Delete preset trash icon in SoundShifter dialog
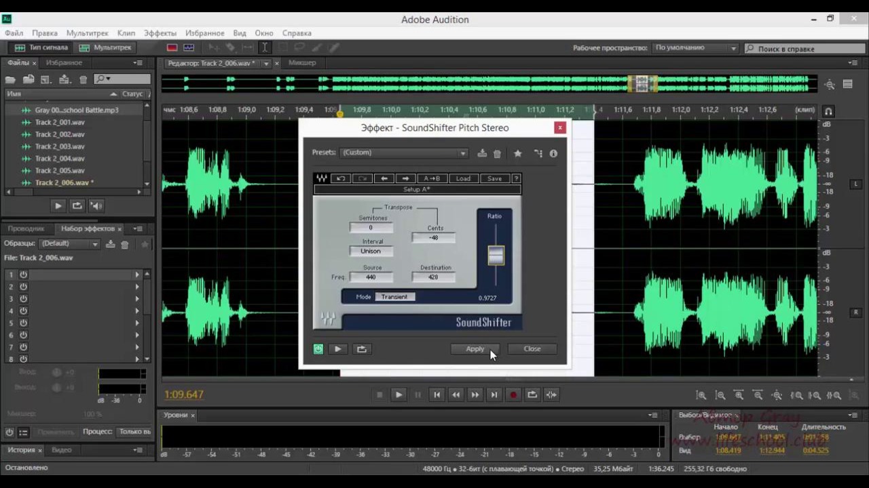869x488 pixels. [497, 153]
